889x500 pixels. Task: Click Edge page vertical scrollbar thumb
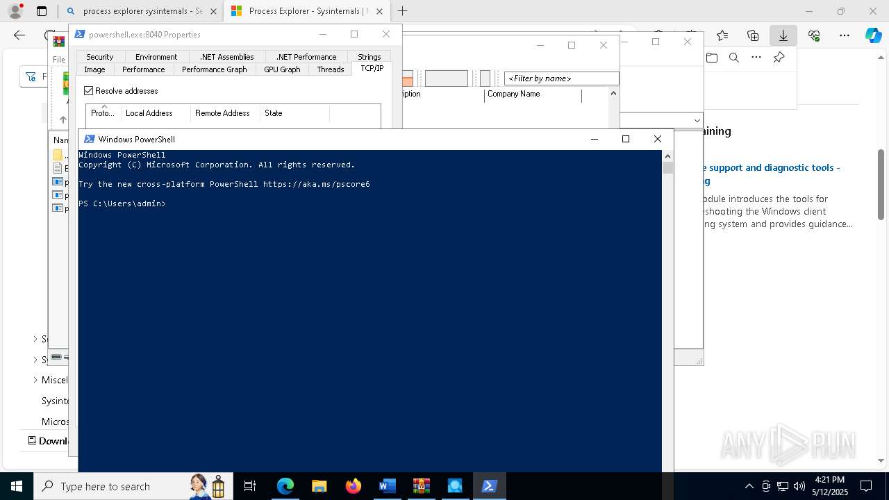881,185
